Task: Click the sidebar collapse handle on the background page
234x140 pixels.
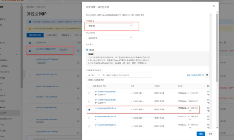Action: (x=24, y=74)
